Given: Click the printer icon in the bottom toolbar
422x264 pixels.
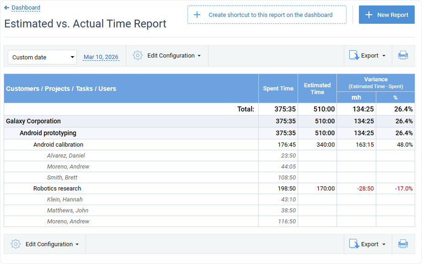Looking at the screenshot, I should (x=403, y=243).
